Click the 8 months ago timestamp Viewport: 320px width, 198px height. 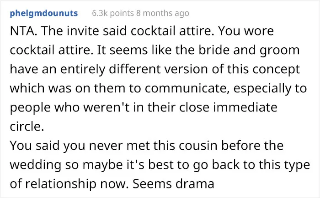click(163, 13)
